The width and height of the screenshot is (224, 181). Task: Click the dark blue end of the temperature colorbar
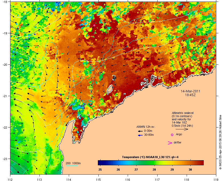coord(100,163)
